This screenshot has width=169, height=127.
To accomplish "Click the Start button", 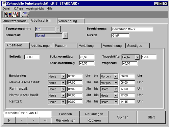I will [x=151, y=117].
